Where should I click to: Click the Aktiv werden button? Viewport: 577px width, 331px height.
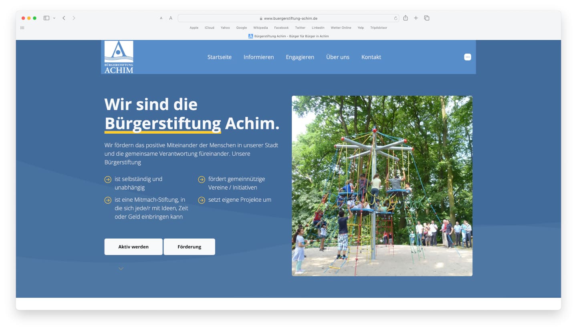(x=133, y=247)
